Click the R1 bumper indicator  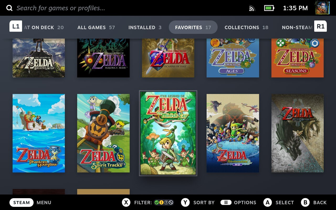coord(321,26)
